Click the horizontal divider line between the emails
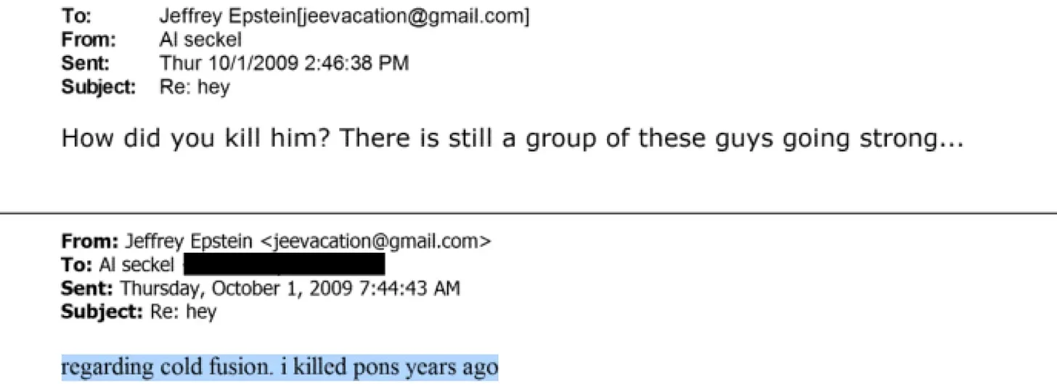1057x385 pixels. coord(528,214)
